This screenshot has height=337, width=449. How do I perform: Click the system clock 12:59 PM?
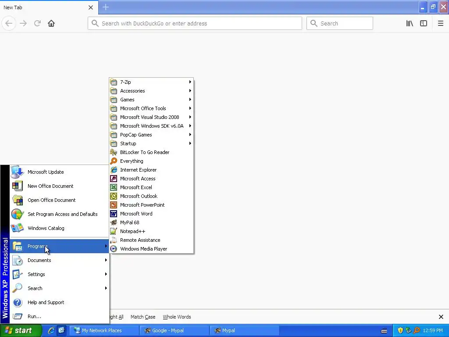tap(433, 331)
